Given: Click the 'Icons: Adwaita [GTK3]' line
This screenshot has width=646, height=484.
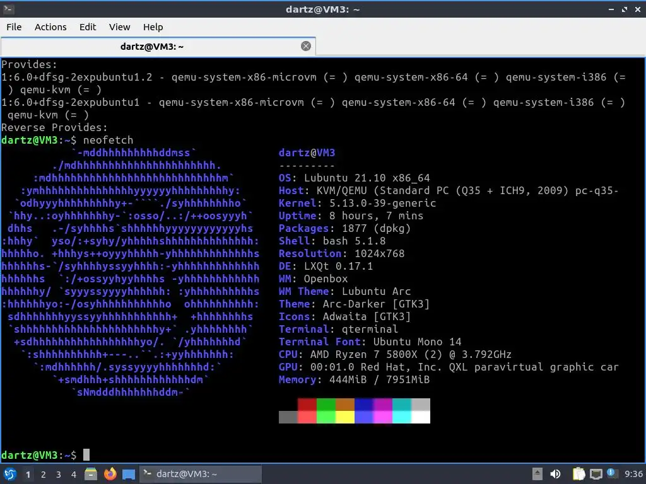Looking at the screenshot, I should pos(345,317).
